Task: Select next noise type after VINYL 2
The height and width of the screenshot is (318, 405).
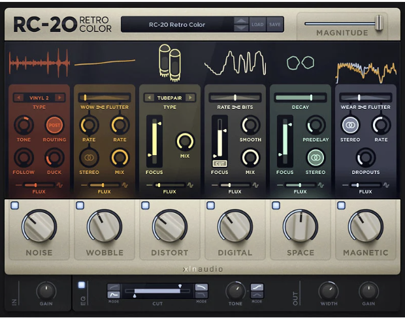Action: [59, 98]
